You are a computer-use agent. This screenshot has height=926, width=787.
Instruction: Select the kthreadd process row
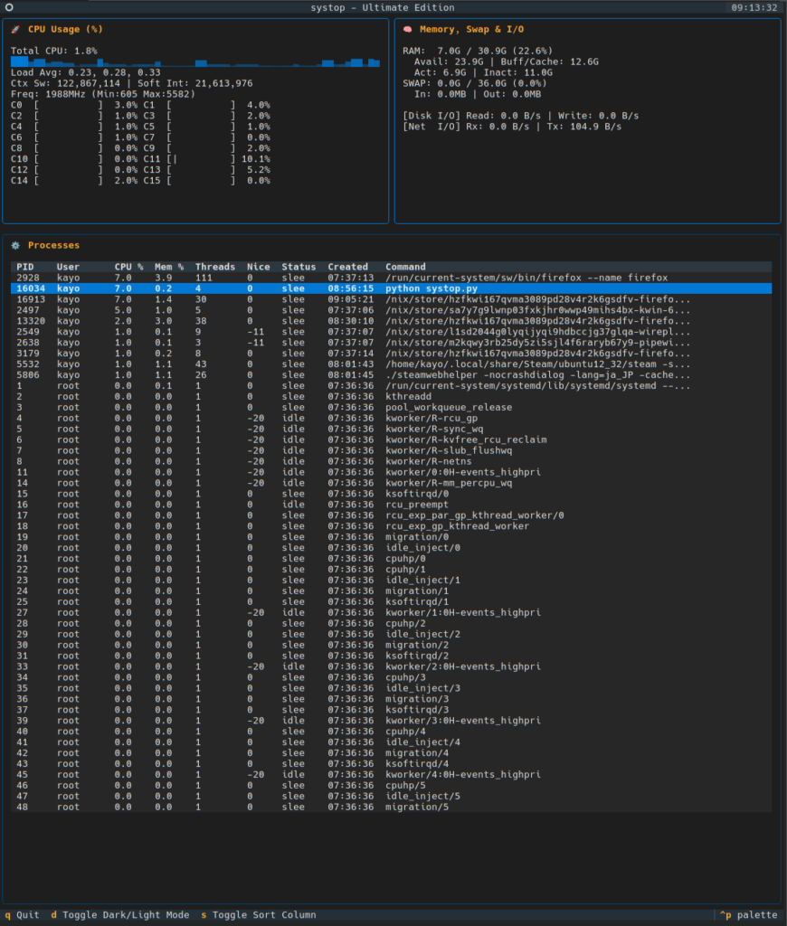tap(391, 397)
